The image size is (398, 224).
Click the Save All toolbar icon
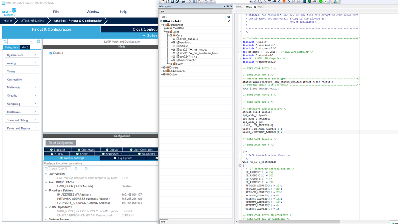[x=177, y=1]
